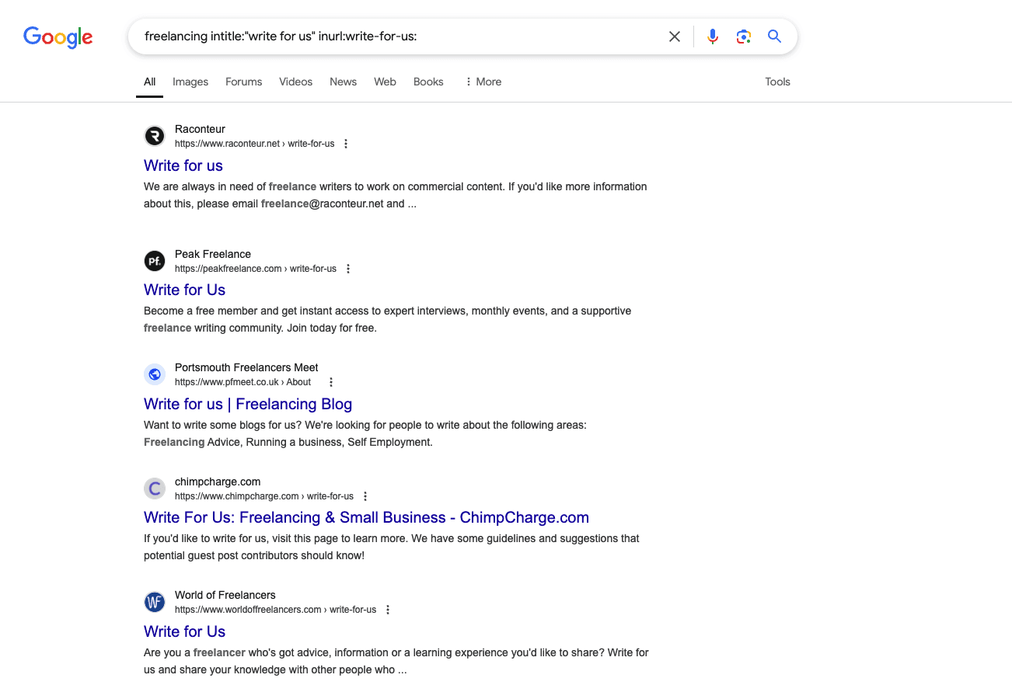Clear the search box text
The width and height of the screenshot is (1012, 692).
pos(675,37)
